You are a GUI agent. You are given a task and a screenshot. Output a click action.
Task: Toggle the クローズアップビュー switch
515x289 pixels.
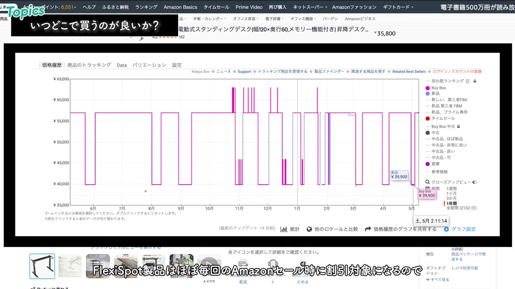475,182
